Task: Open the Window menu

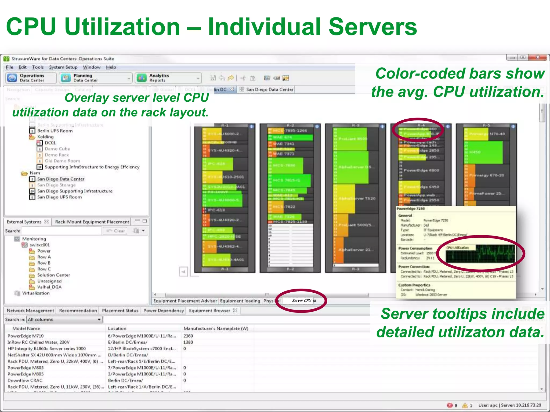Action: [x=92, y=67]
